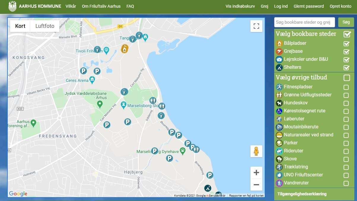
Task: Click the search field for bookable places
Action: tap(304, 22)
